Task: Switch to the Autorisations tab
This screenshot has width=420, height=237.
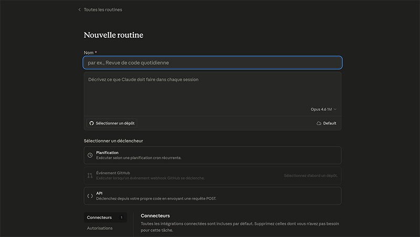Action: (100, 228)
